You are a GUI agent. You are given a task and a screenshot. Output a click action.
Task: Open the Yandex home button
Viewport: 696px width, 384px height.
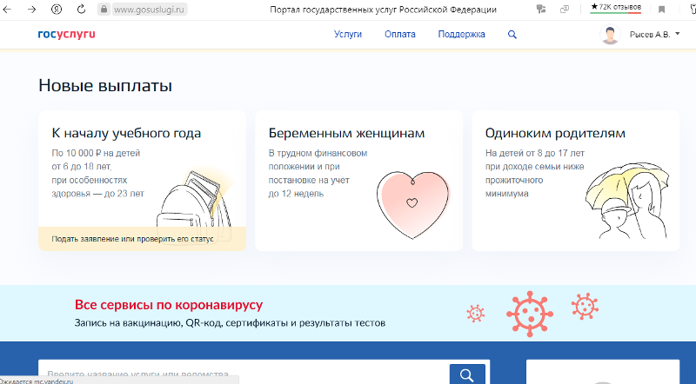57,10
